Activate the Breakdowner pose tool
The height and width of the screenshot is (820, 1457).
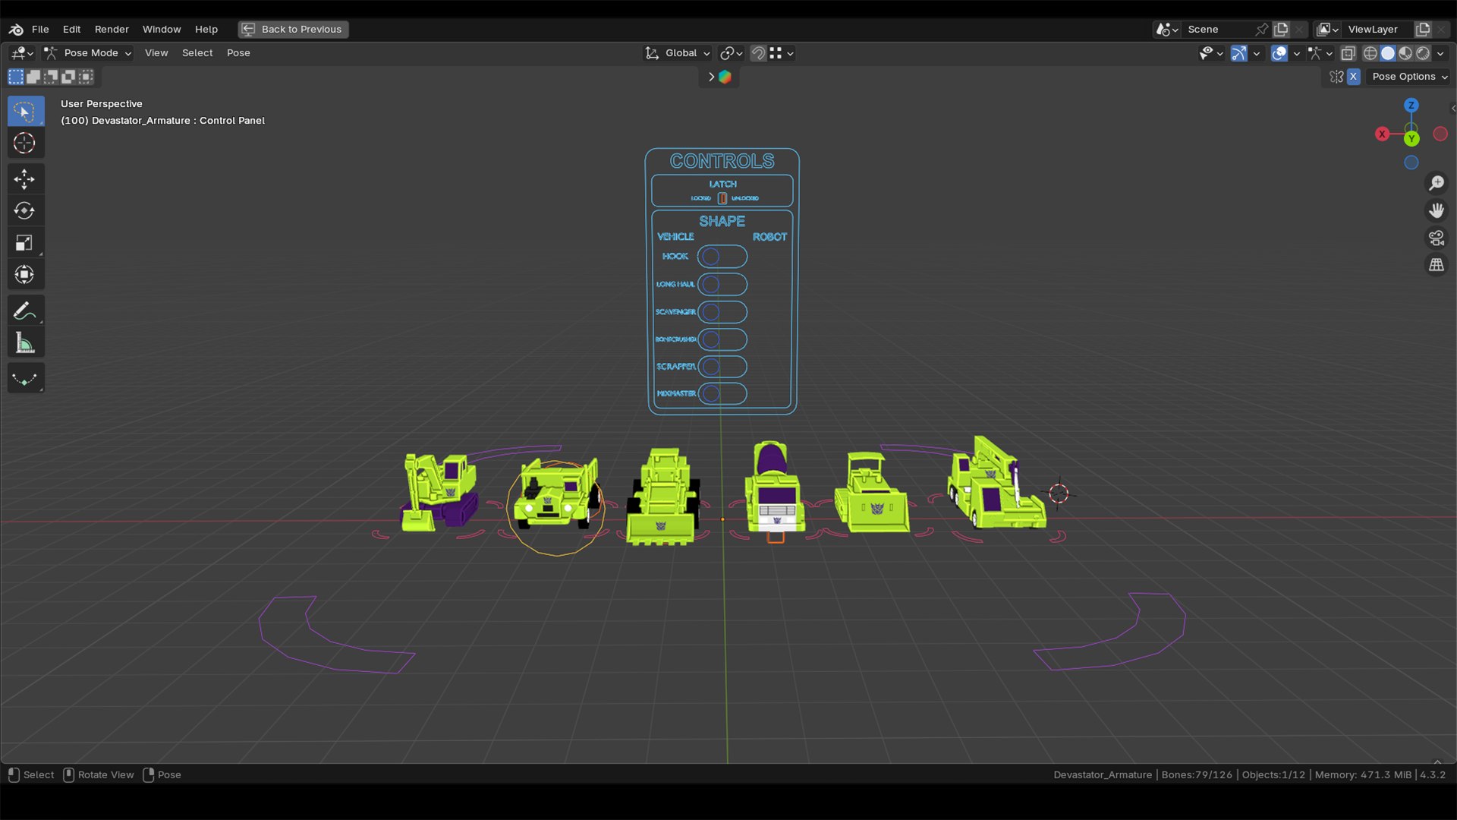(x=25, y=378)
